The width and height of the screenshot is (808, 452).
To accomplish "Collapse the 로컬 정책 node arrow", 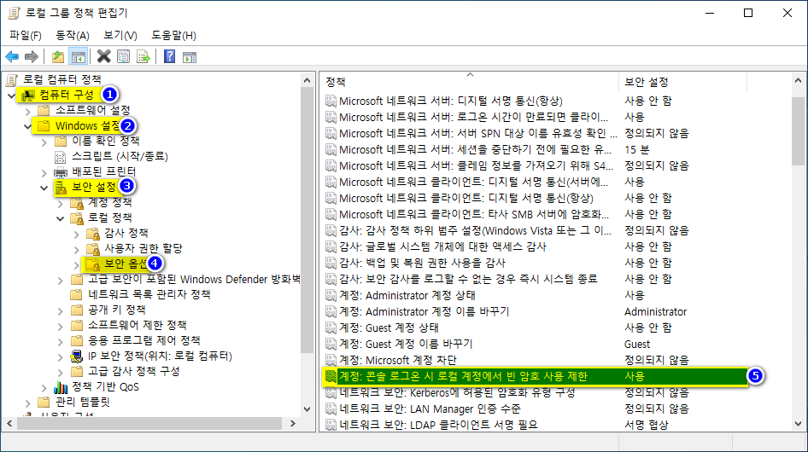I will (61, 219).
